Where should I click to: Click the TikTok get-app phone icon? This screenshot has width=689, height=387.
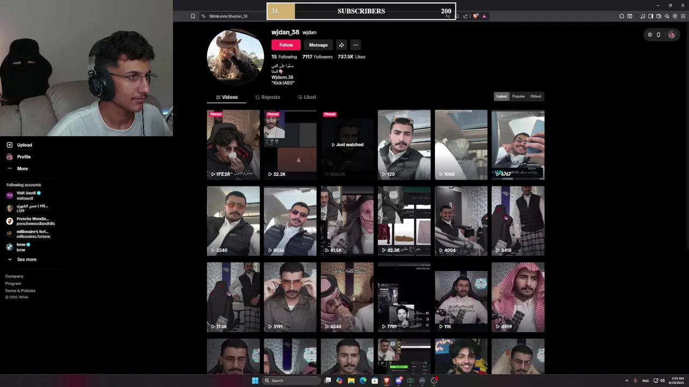(658, 35)
